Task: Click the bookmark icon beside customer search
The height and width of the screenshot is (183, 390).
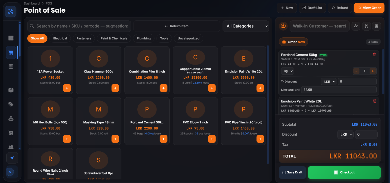Action: (x=366, y=26)
